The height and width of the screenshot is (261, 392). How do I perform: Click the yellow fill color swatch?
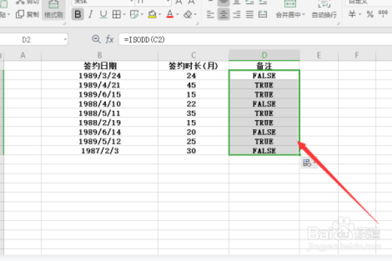152,14
